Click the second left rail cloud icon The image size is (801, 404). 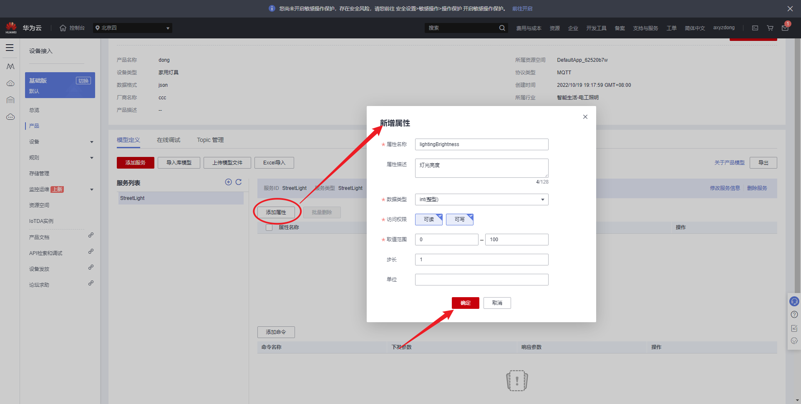(10, 83)
